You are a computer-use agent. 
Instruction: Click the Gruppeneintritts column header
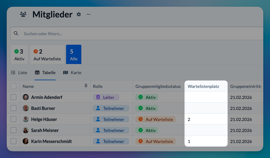tap(246, 86)
